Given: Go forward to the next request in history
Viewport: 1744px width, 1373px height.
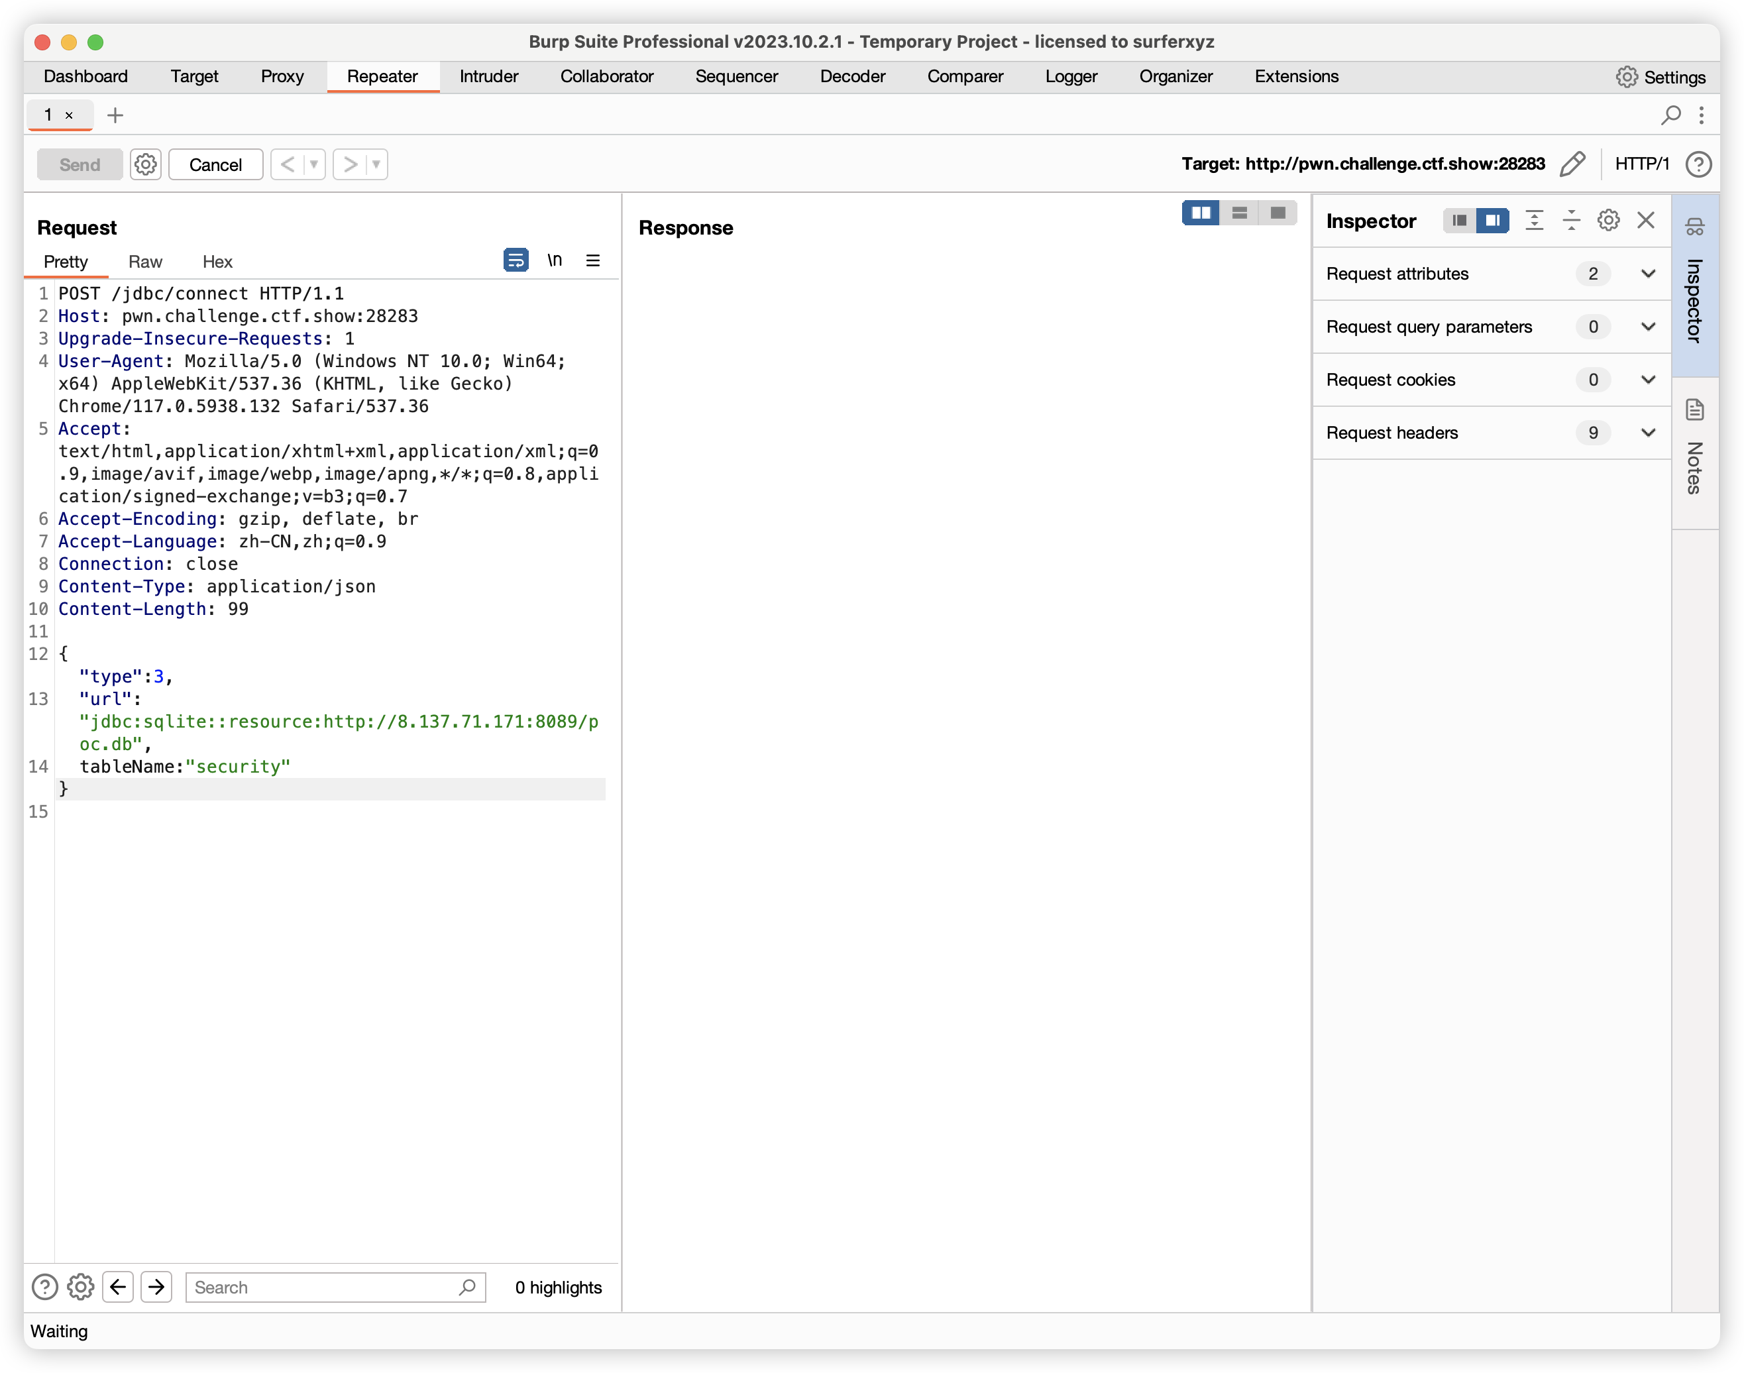Looking at the screenshot, I should coord(350,164).
